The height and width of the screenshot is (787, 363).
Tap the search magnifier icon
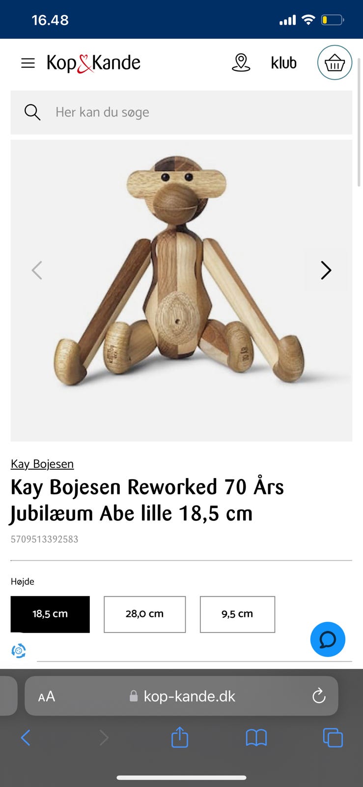pyautogui.click(x=32, y=112)
